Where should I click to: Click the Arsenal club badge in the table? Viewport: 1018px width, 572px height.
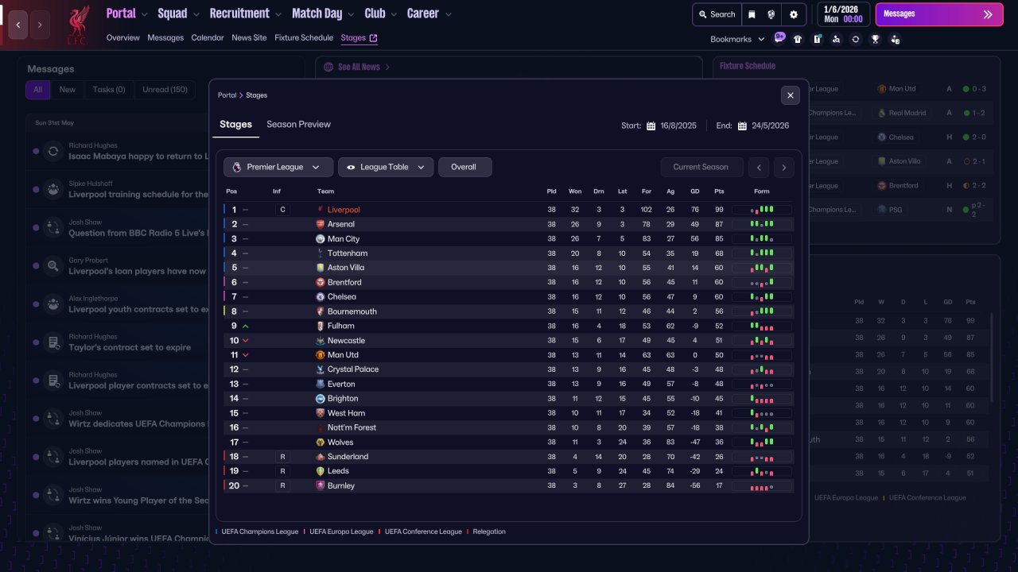tap(321, 224)
